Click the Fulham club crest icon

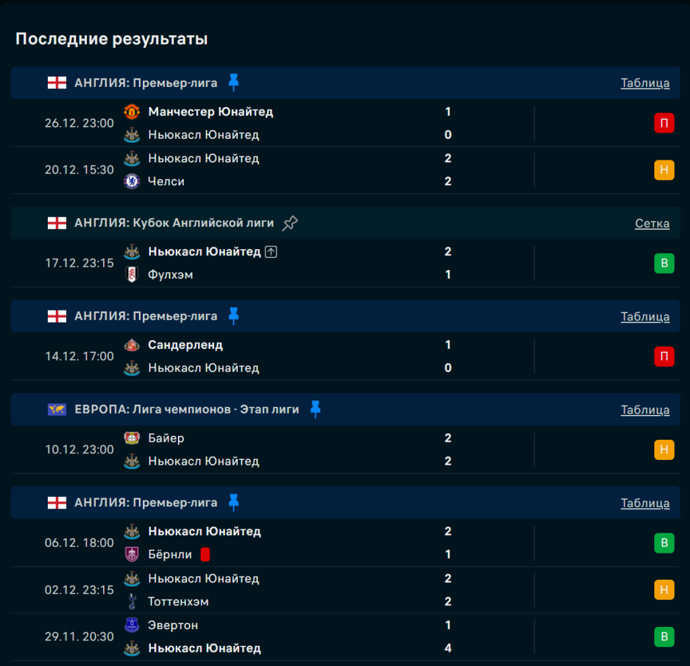(132, 275)
